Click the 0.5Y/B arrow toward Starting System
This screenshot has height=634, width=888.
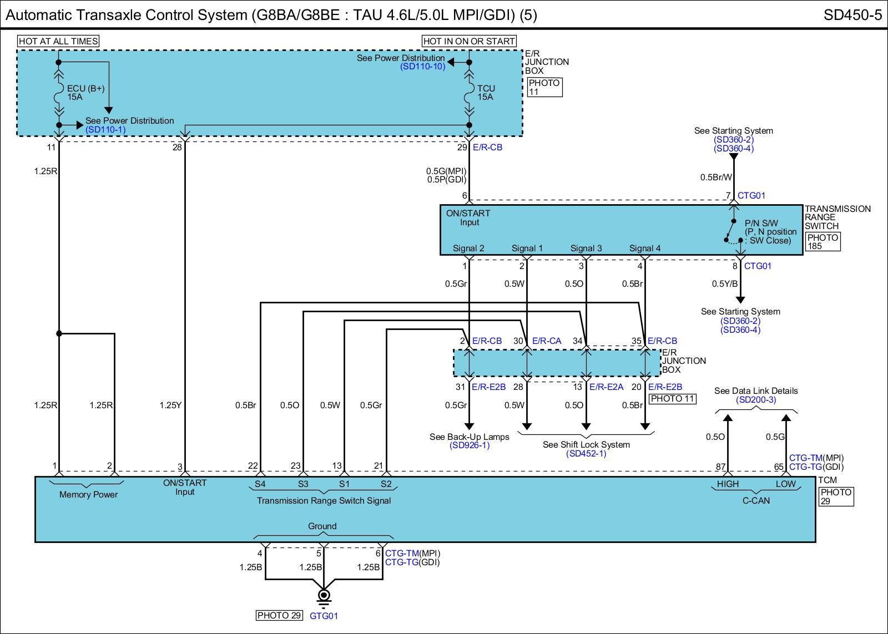tap(740, 300)
